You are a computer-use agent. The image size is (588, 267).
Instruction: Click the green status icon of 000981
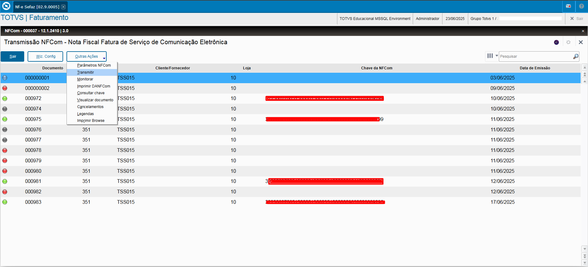click(x=5, y=181)
